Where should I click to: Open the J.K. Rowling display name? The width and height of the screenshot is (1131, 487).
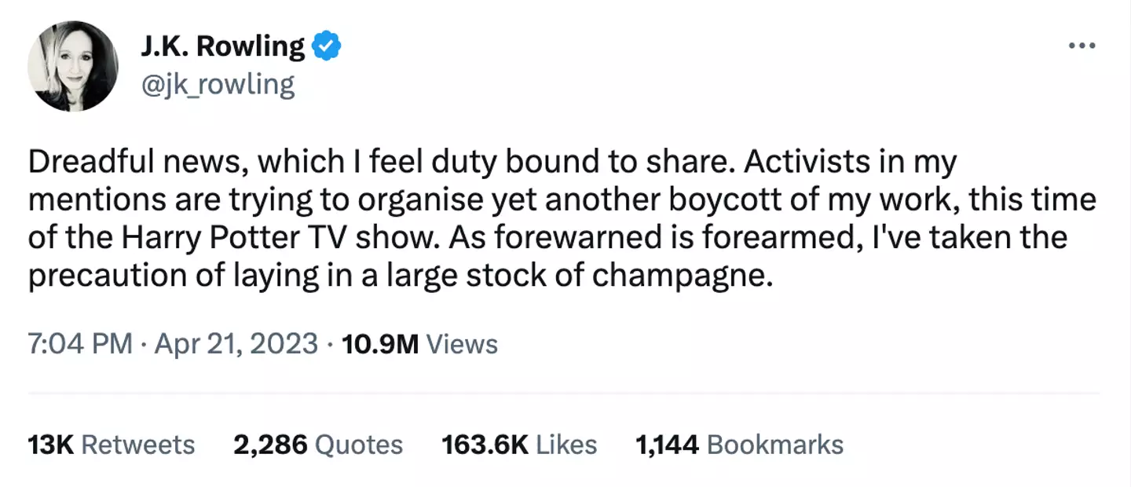click(222, 47)
